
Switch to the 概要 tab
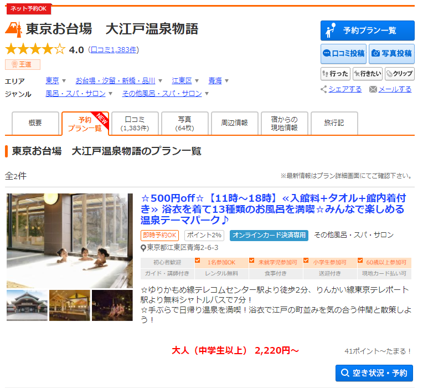click(x=35, y=123)
